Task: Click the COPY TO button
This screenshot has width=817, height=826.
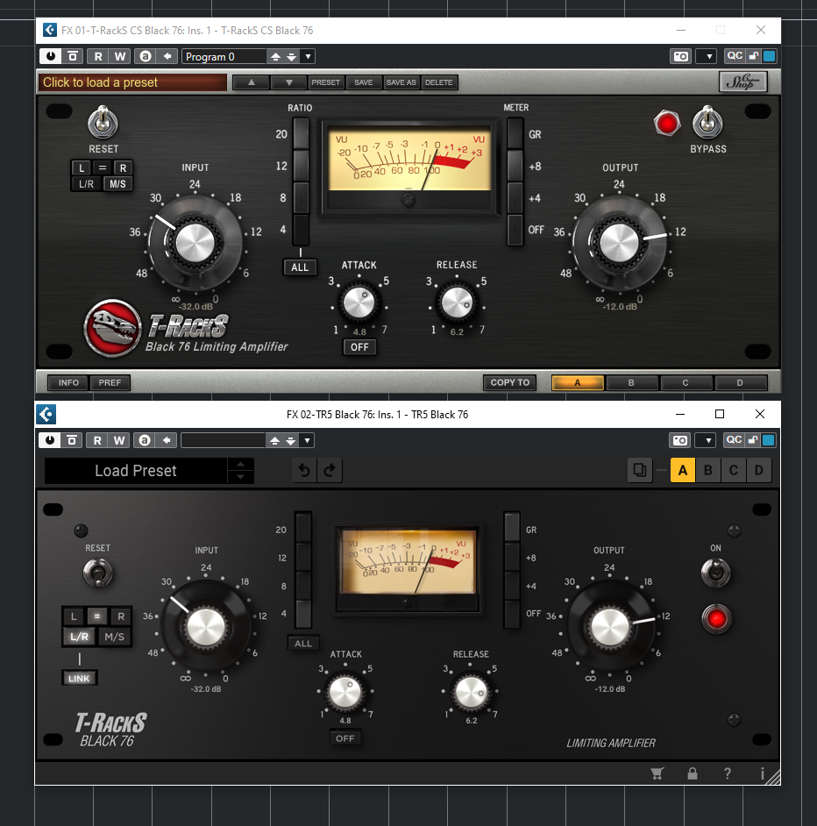Action: pyautogui.click(x=510, y=382)
